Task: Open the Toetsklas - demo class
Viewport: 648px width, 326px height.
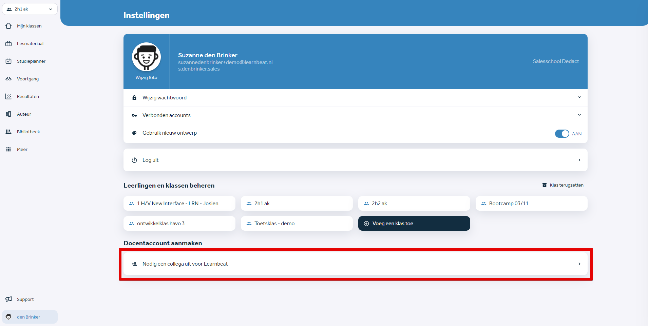Action: pos(296,223)
